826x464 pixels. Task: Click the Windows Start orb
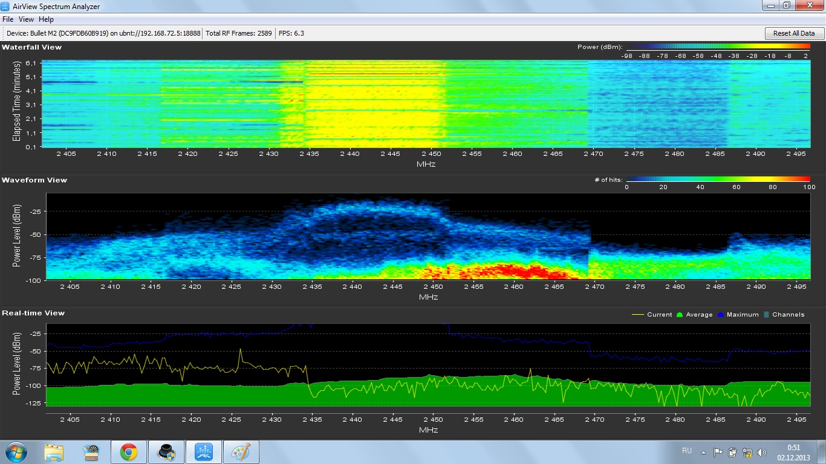click(x=16, y=452)
